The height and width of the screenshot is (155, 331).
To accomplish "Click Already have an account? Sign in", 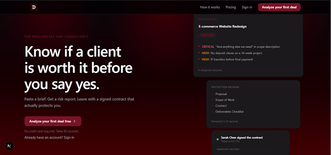I will (x=49, y=138).
